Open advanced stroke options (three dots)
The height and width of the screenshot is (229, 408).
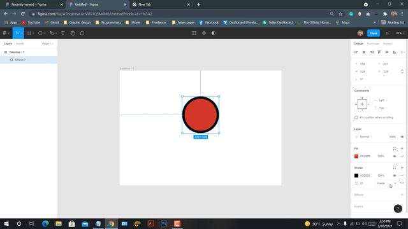coord(402,183)
